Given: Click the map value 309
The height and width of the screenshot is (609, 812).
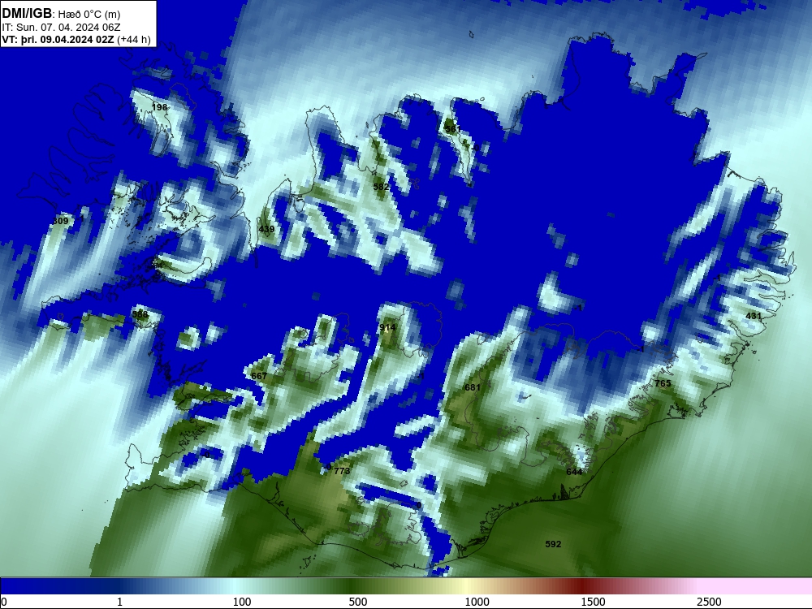Looking at the screenshot, I should click(61, 221).
